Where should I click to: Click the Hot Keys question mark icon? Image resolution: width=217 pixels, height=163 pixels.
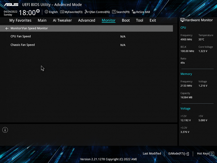click(212, 154)
